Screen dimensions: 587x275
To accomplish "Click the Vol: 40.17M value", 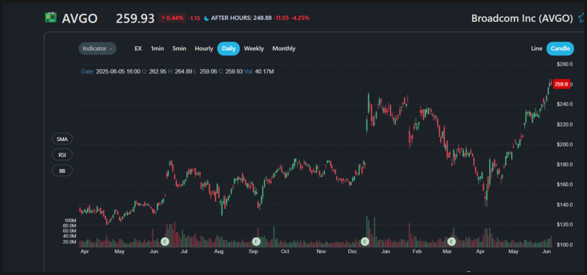I will pos(259,71).
